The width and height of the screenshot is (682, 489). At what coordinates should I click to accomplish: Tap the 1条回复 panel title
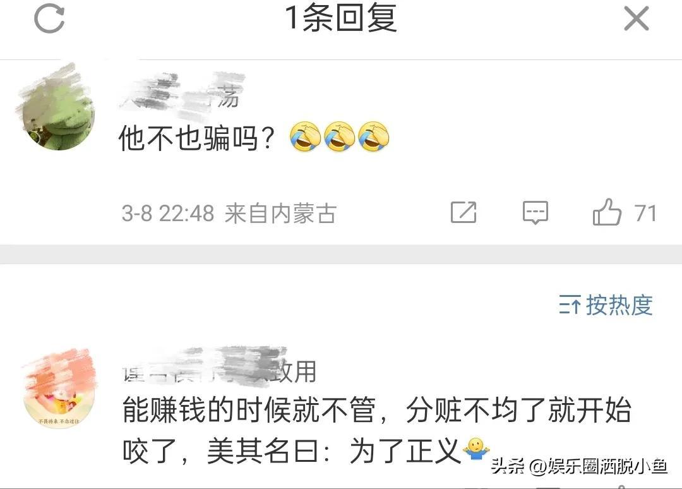tap(341, 18)
